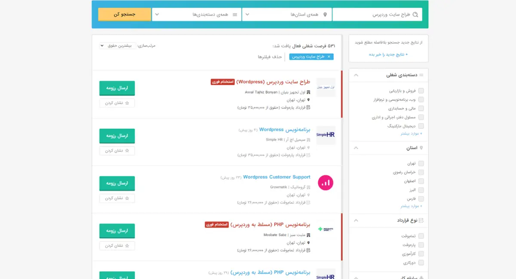Collapse the دسته‌بندی شغلی filter section
Screen dimensions: 516x279
pyautogui.click(x=356, y=75)
